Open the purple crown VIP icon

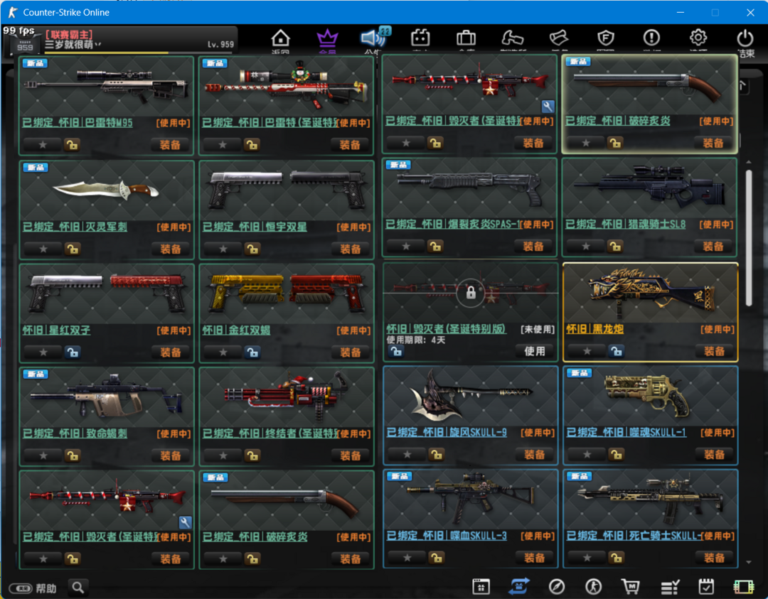point(327,38)
